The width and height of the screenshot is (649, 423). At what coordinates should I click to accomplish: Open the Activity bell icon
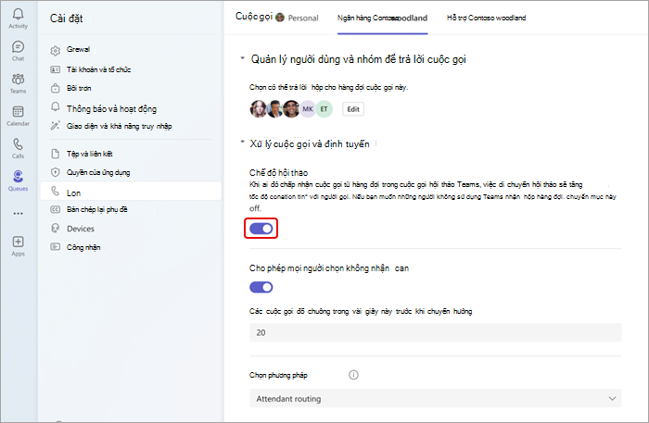[x=18, y=14]
